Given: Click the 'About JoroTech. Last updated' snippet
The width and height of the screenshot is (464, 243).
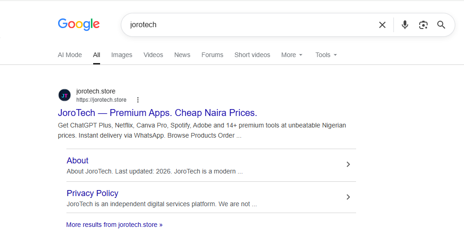Looking at the screenshot, I should 155,171.
